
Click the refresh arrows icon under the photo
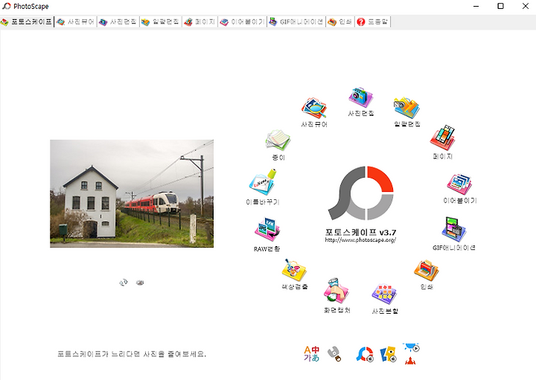coord(124,283)
